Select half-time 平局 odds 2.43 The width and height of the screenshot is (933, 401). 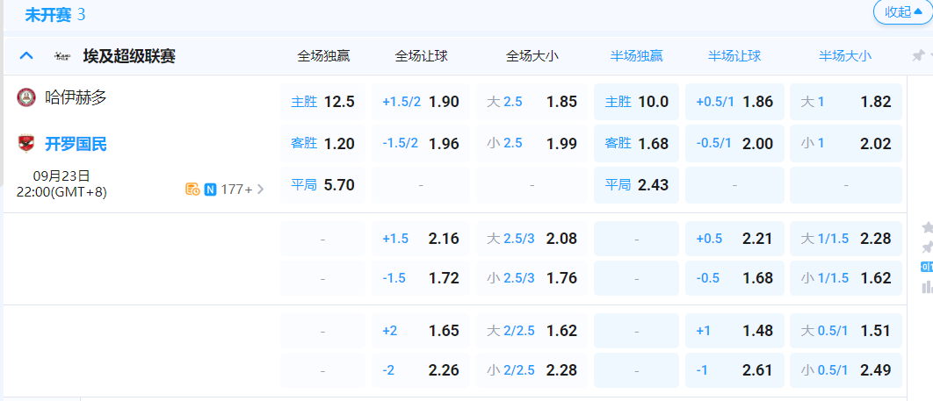point(637,185)
